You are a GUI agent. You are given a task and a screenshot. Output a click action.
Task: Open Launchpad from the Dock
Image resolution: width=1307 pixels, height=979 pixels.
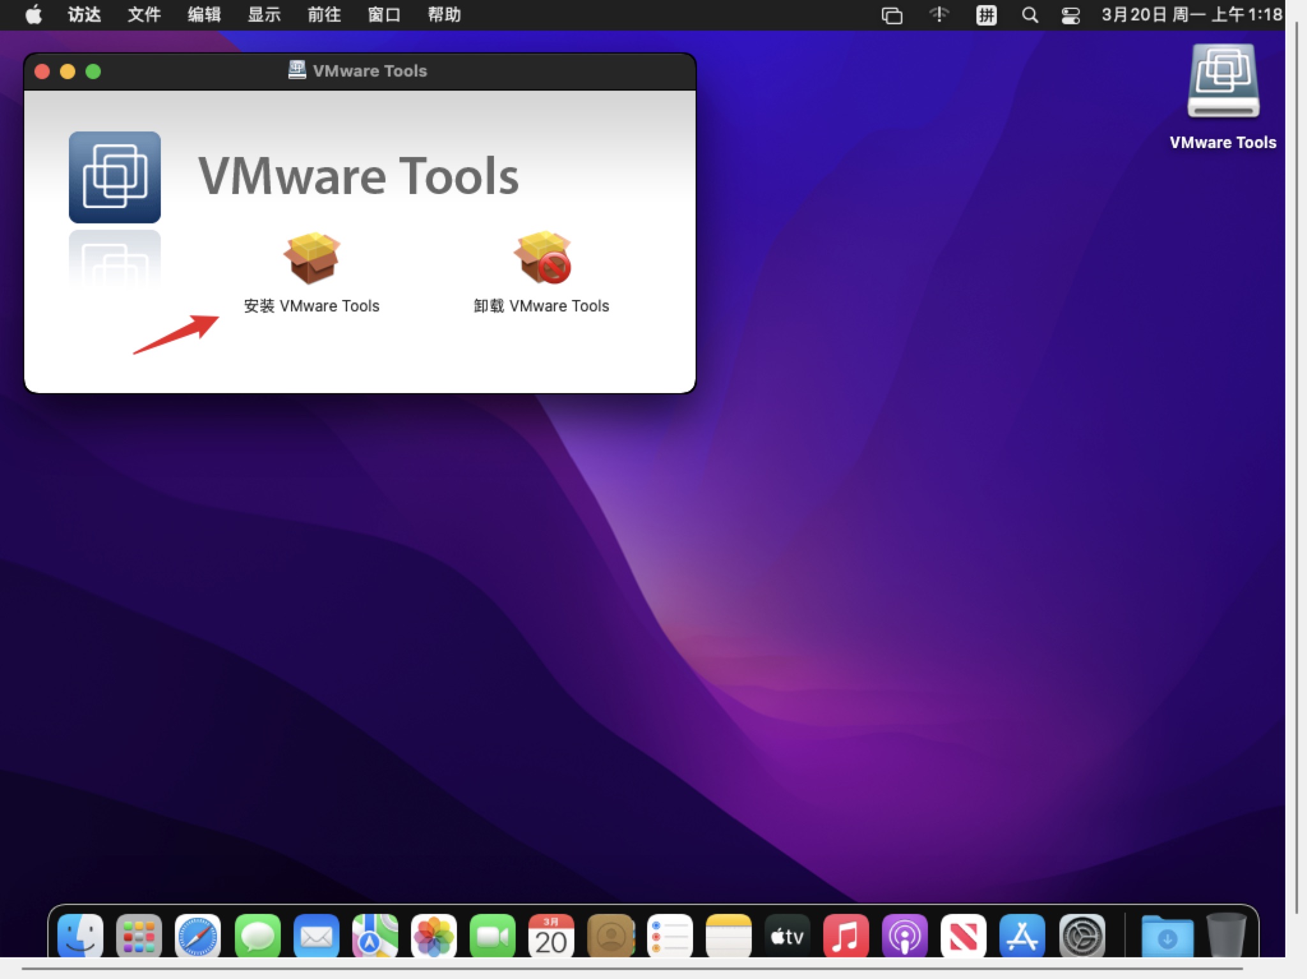pos(138,937)
